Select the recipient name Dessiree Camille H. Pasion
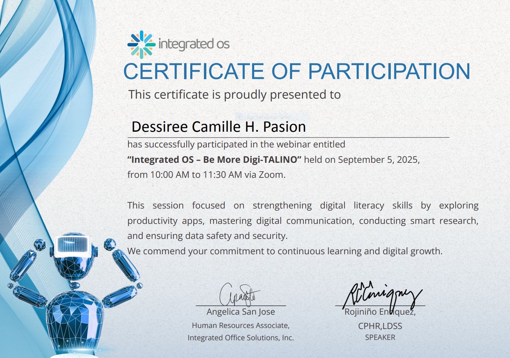Screen dimensions: 510x358 pos(218,127)
